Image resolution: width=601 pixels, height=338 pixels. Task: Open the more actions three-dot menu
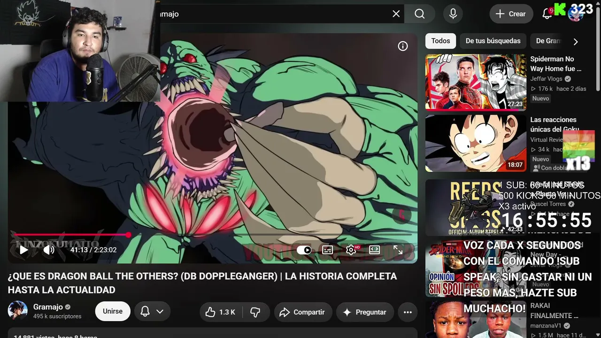408,312
